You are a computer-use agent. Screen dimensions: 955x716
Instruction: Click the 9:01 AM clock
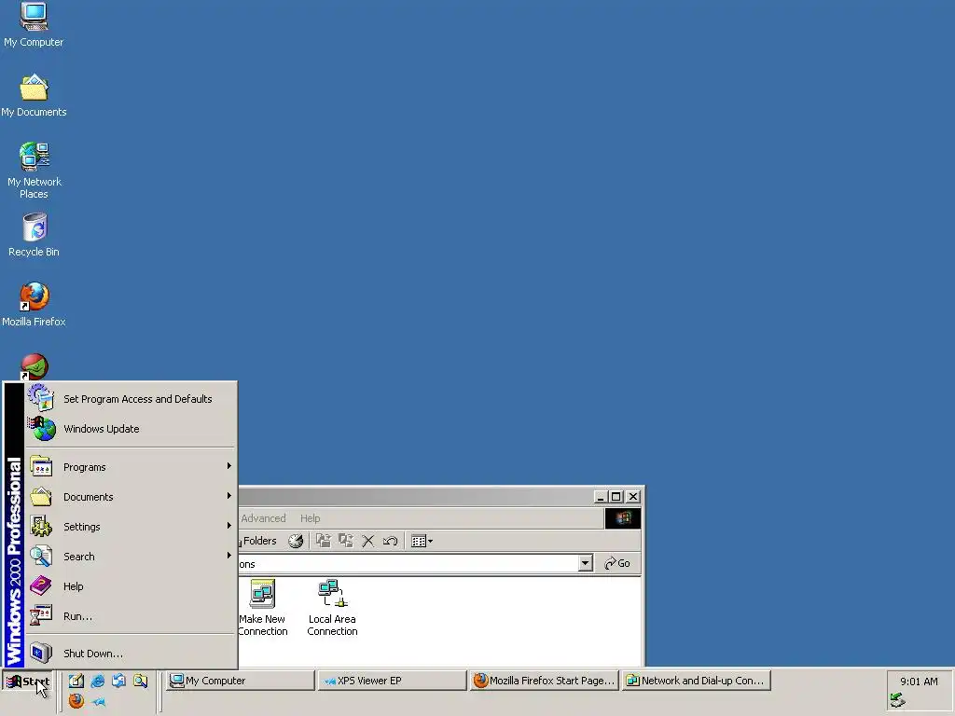pyautogui.click(x=919, y=682)
